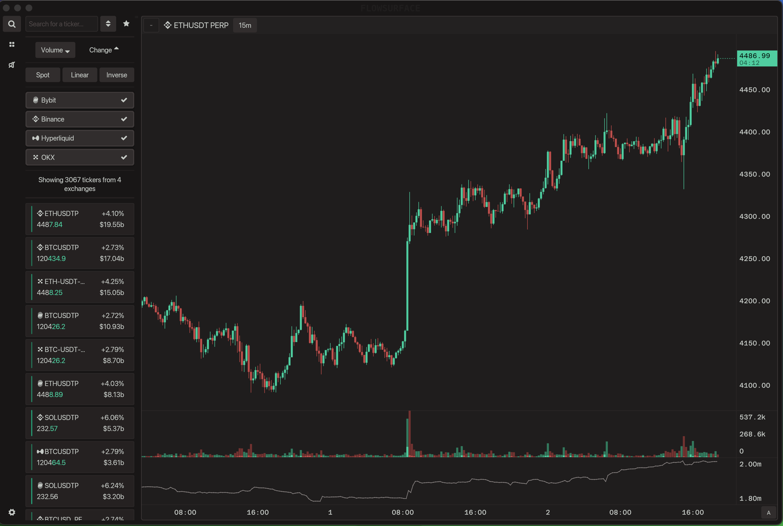Select the Inverse market tab
This screenshot has height=526, width=783.
[x=117, y=75]
